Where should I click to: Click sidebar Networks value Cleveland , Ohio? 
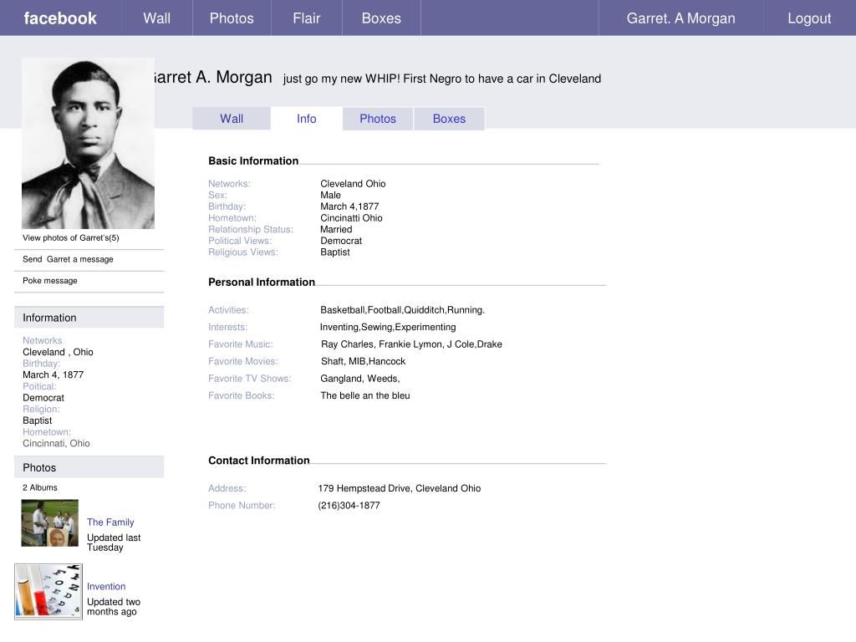(x=58, y=352)
